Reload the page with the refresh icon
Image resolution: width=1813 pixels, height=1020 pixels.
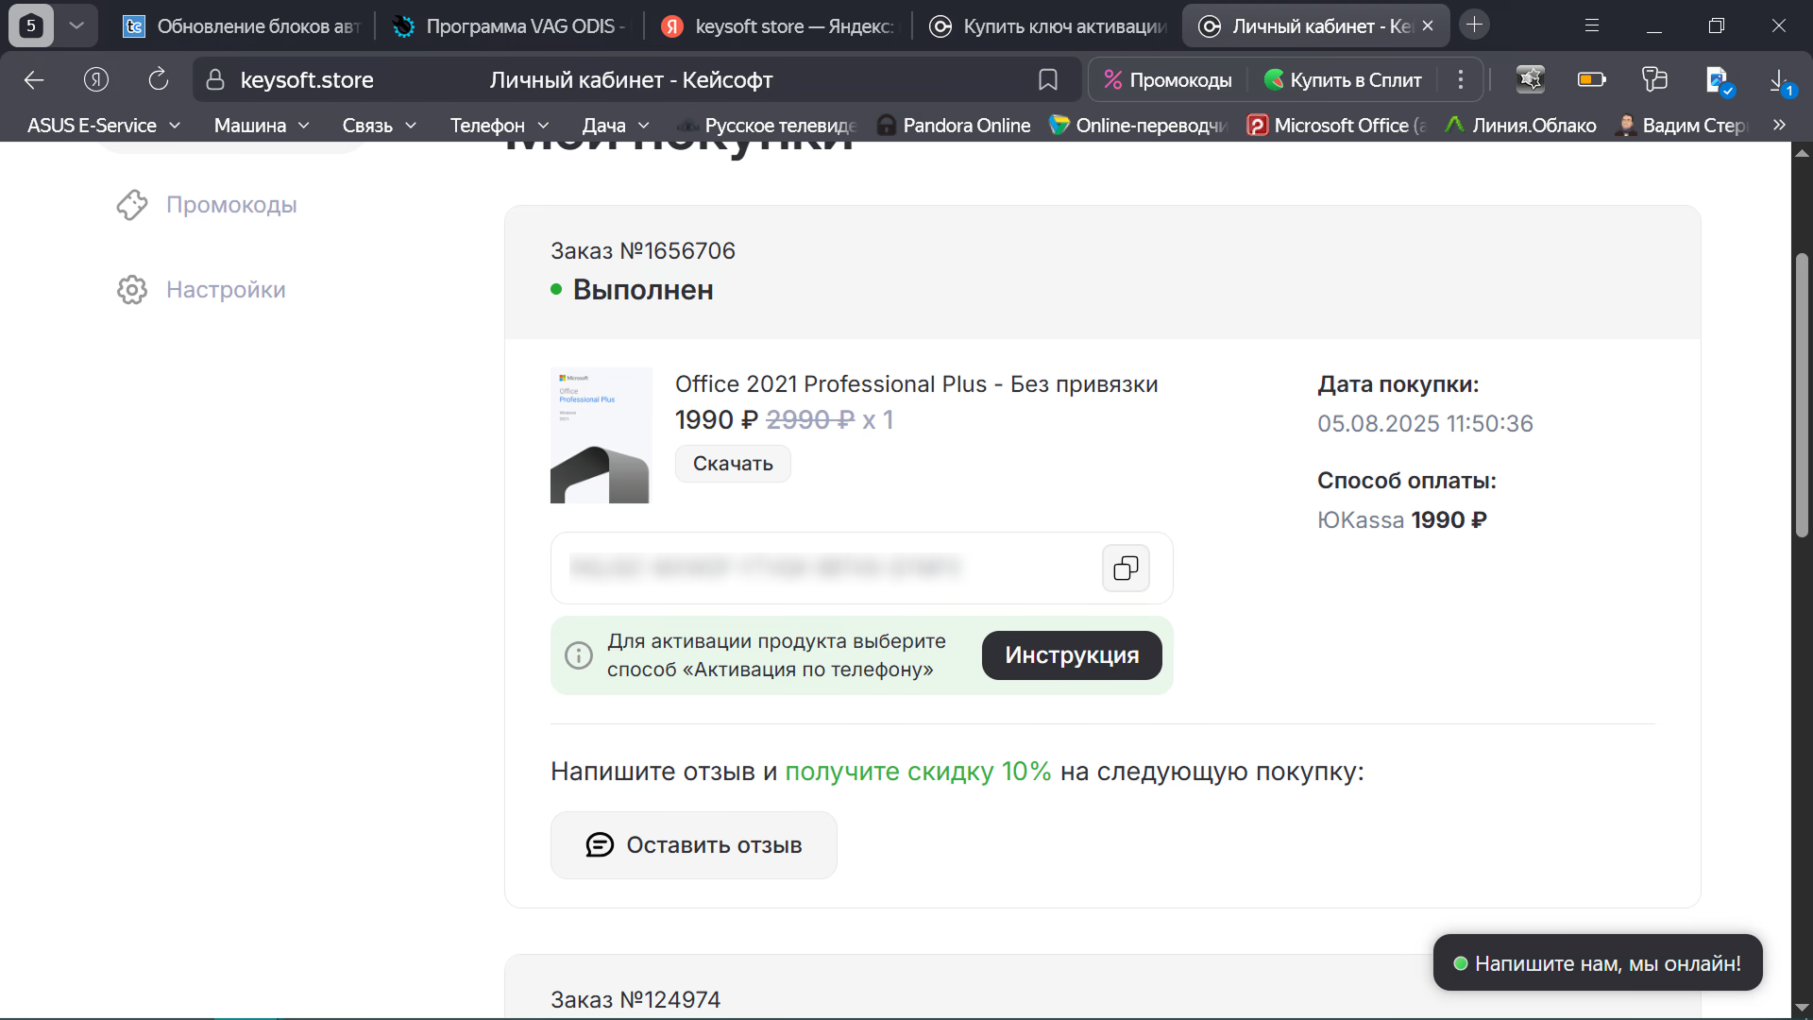pyautogui.click(x=159, y=80)
